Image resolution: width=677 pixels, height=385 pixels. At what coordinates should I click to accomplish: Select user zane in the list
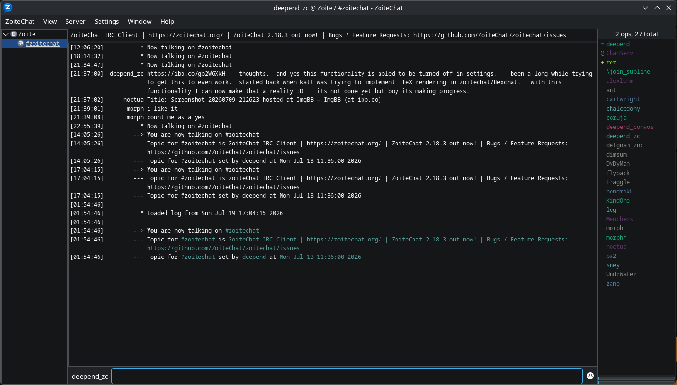(613, 284)
